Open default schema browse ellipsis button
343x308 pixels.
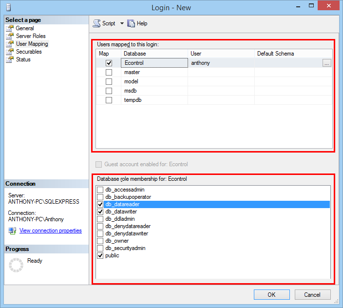326,63
